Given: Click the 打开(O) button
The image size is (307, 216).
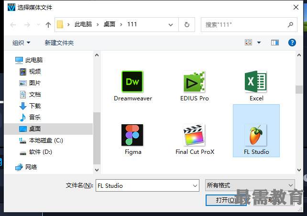Looking at the screenshot, I should pos(226,200).
